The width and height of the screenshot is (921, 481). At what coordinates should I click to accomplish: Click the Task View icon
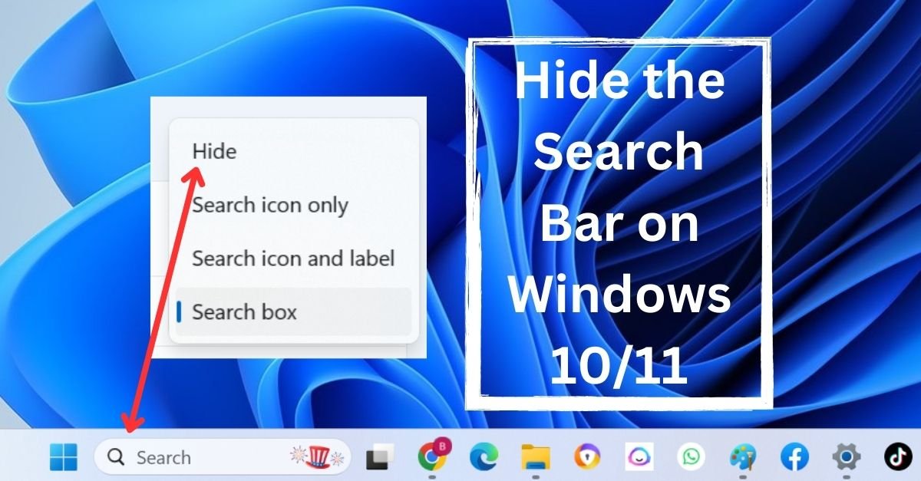click(x=380, y=458)
